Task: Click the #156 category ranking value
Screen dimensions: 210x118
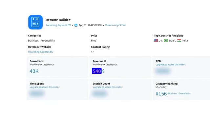Action: [x=161, y=94]
